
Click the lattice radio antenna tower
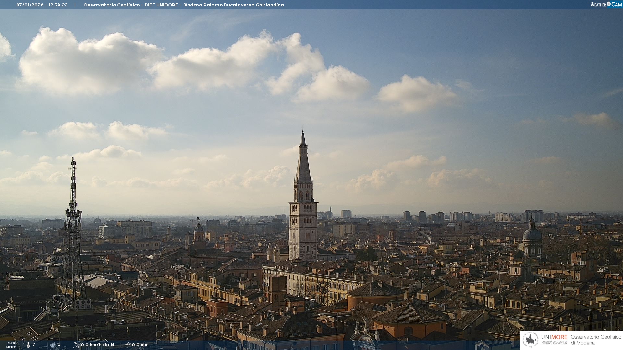73,227
